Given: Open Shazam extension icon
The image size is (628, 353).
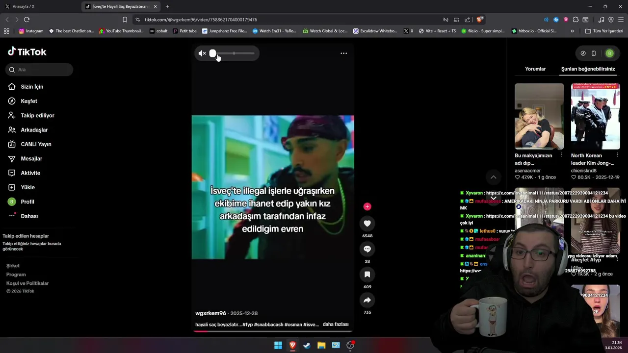Looking at the screenshot, I should [x=556, y=20].
